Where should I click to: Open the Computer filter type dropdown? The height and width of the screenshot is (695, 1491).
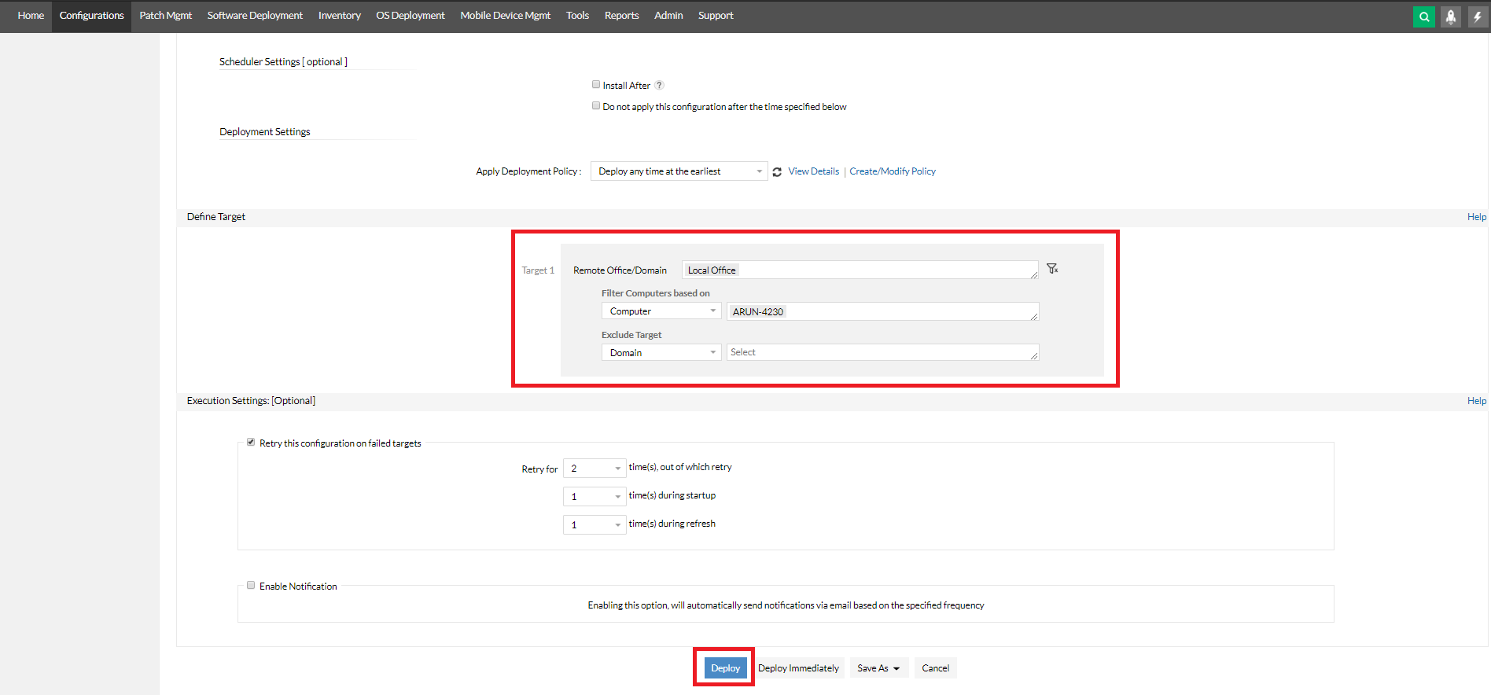(x=661, y=311)
